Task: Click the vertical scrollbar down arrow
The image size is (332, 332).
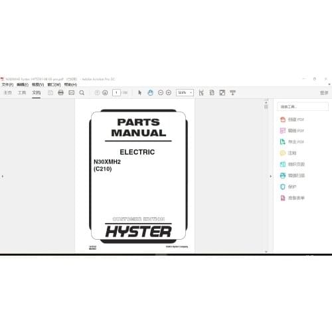Action: coord(266,252)
